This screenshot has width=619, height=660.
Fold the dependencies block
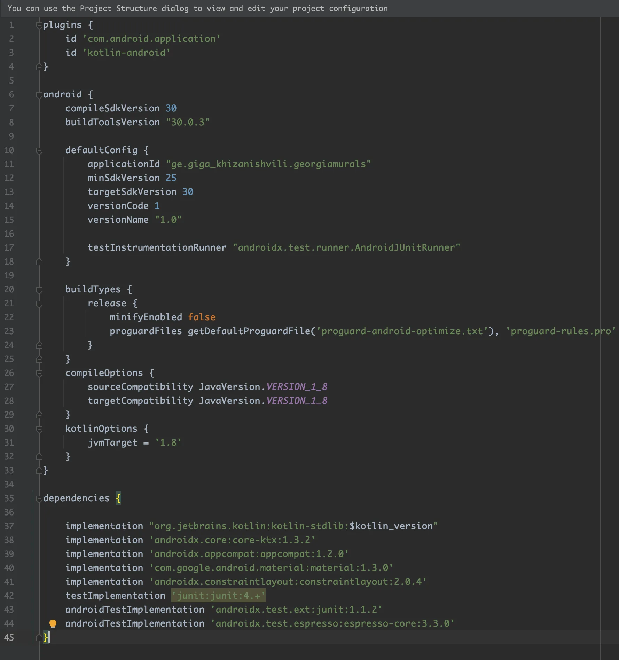pyautogui.click(x=39, y=499)
